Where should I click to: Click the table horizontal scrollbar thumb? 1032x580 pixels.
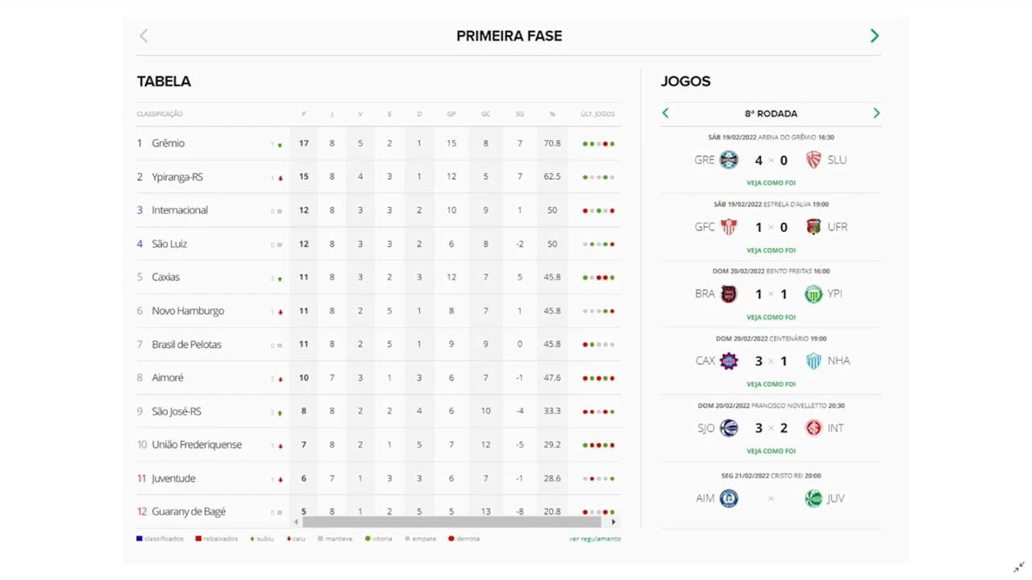pyautogui.click(x=452, y=522)
